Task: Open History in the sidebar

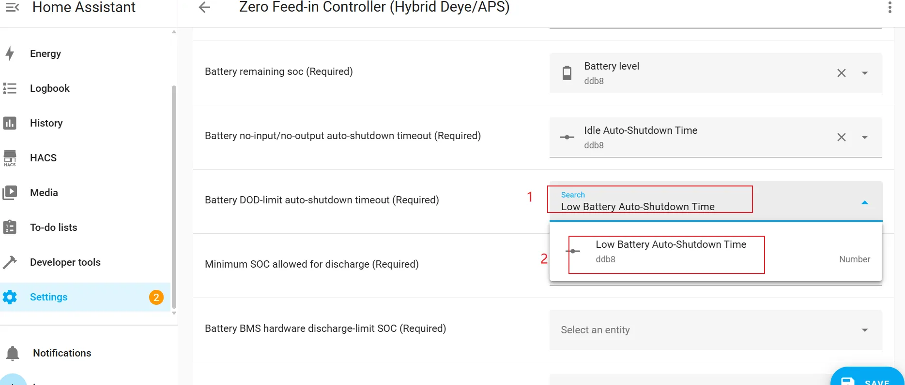Action: coord(85,123)
